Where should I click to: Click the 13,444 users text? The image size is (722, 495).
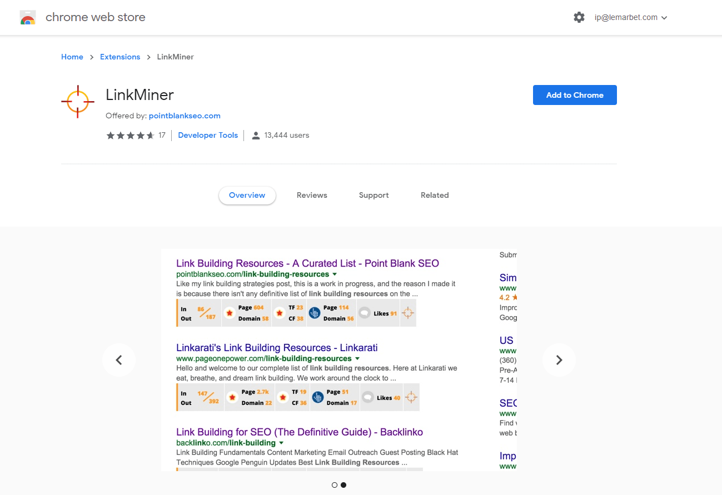pyautogui.click(x=287, y=135)
